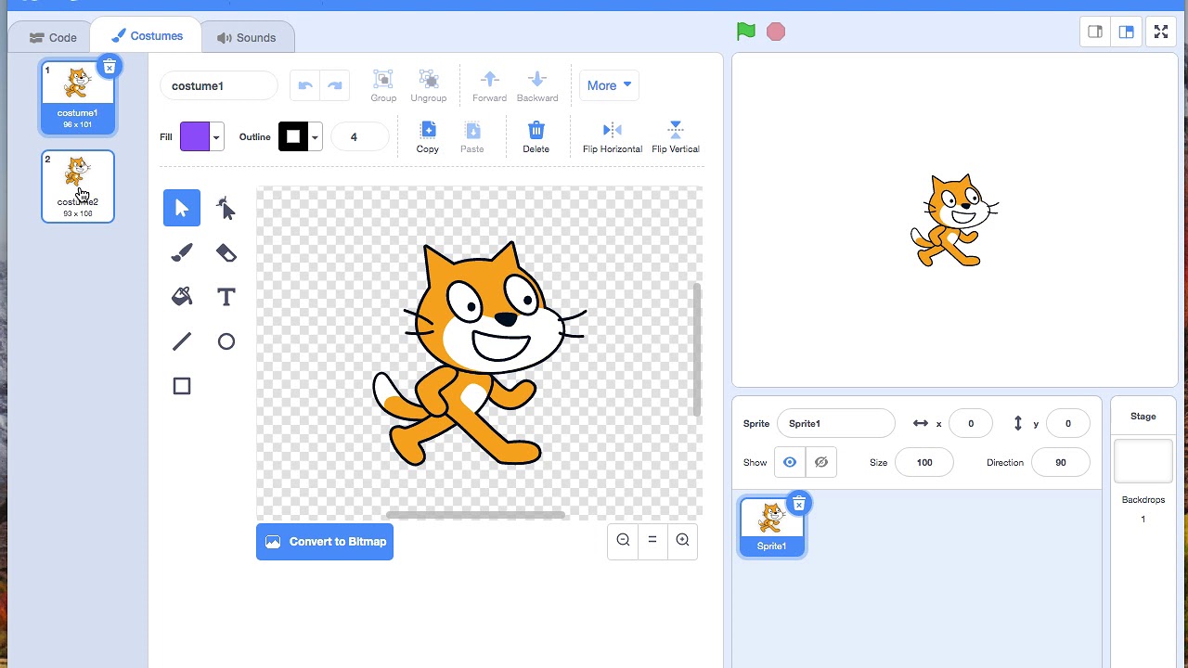Paste the copied shape
The width and height of the screenshot is (1188, 668).
[x=472, y=136]
